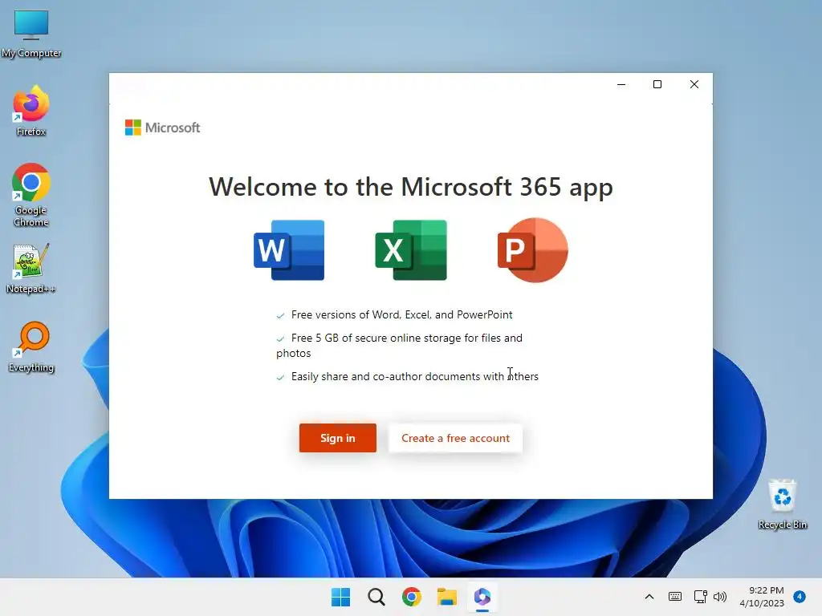Click the heading 'Welcome to the Microsoft 365 app'
Image resolution: width=822 pixels, height=616 pixels.
click(411, 187)
